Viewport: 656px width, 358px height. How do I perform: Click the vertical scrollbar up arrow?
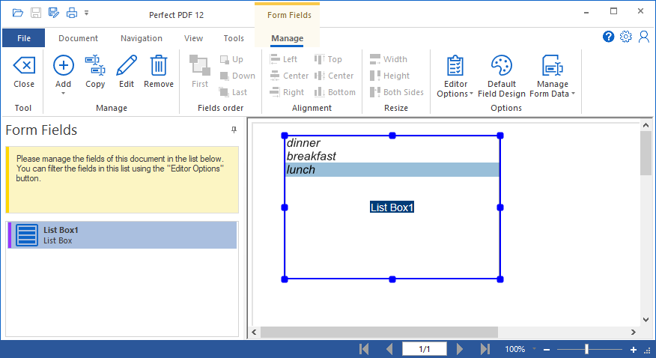pos(646,125)
